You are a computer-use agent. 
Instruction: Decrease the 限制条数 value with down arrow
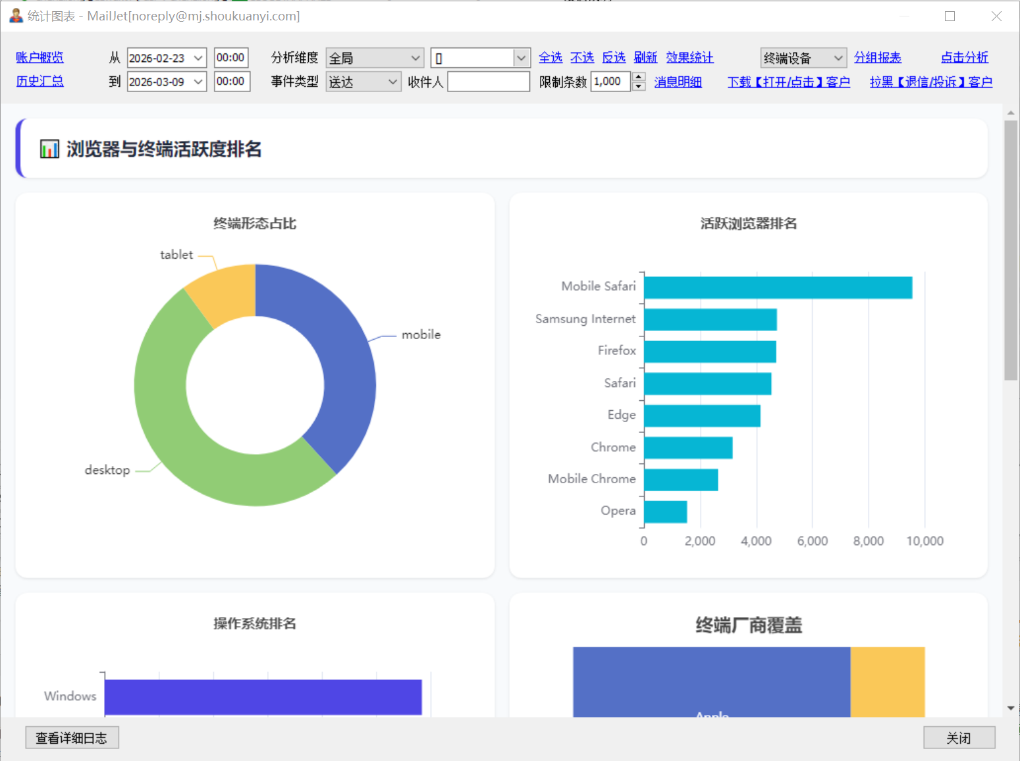[638, 86]
